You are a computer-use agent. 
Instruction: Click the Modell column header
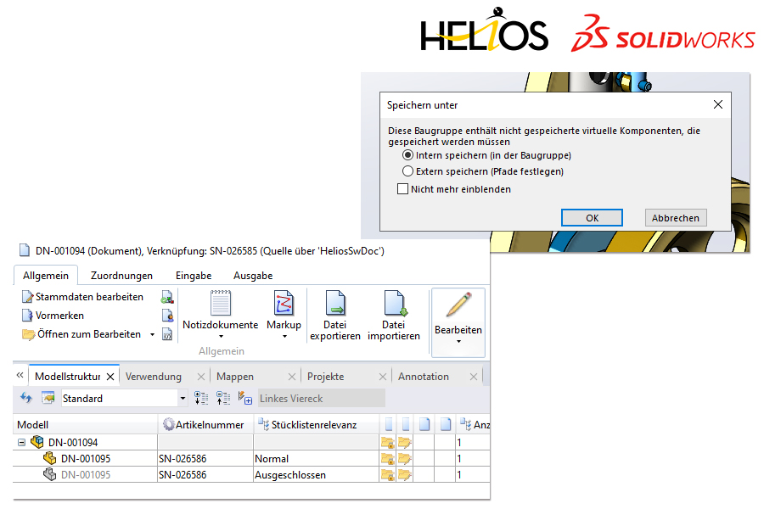85,425
